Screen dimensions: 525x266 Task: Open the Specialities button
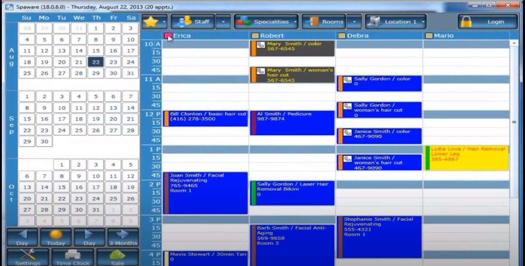click(263, 22)
